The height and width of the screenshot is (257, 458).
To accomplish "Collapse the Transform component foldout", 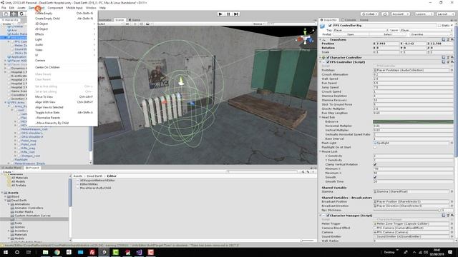I will coord(321,39).
